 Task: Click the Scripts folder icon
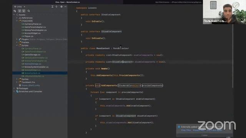click(20, 45)
